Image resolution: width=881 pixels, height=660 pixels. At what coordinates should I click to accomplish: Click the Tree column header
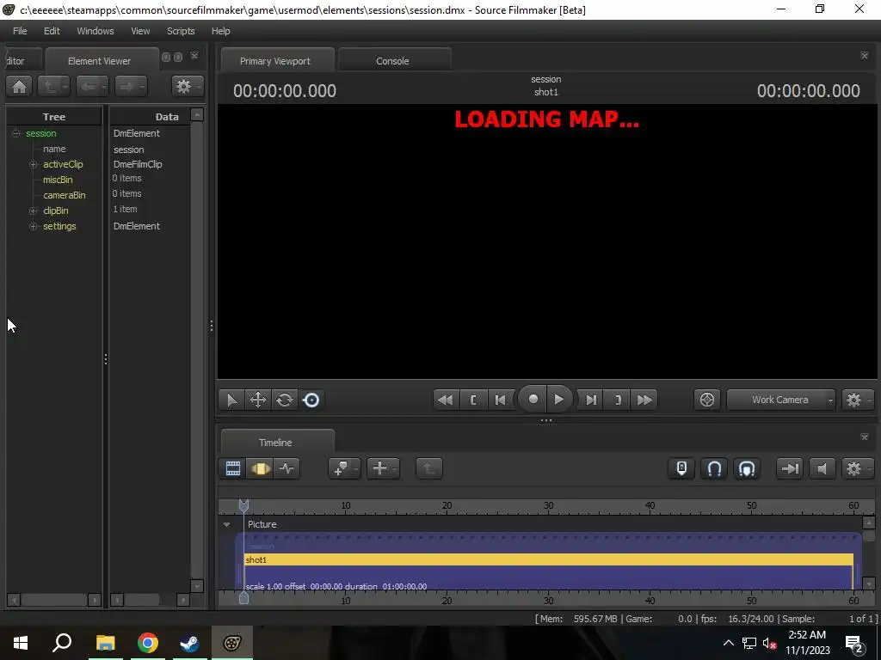(x=54, y=116)
